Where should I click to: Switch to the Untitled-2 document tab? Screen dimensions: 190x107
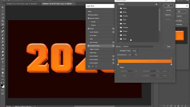[x=22, y=4]
